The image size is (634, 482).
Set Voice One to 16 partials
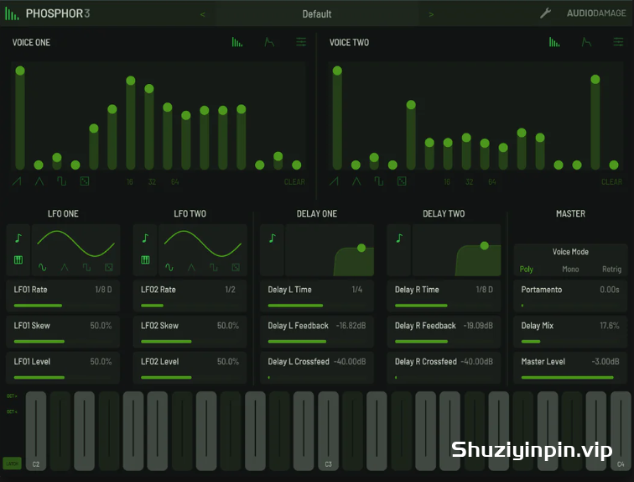click(x=130, y=182)
